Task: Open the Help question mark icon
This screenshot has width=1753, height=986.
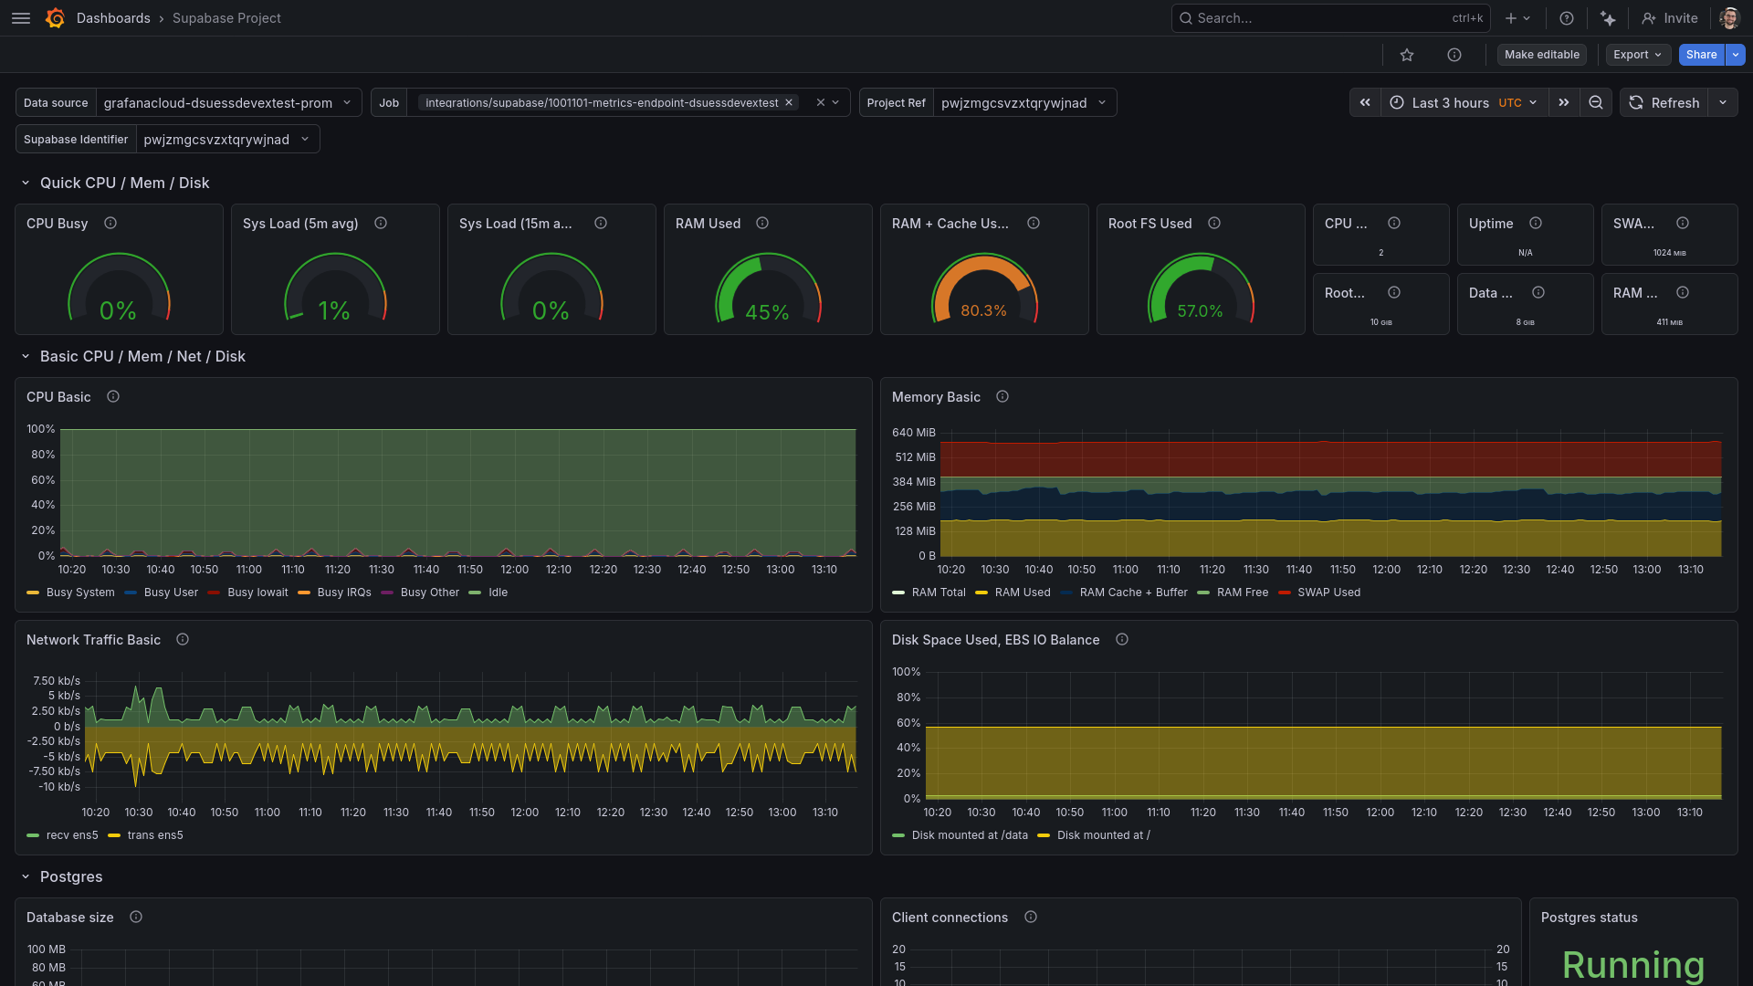Action: coord(1567,17)
